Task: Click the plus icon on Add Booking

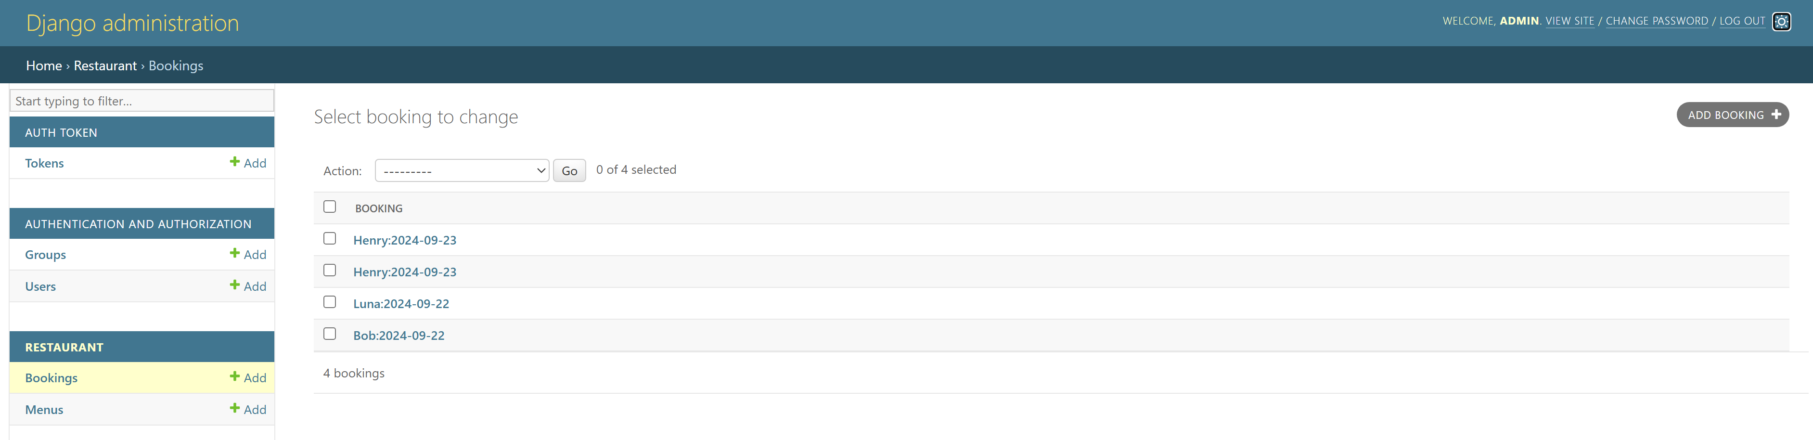Action: coord(1775,114)
